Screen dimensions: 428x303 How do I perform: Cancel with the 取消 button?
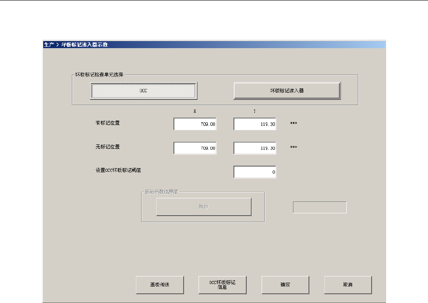(x=348, y=285)
